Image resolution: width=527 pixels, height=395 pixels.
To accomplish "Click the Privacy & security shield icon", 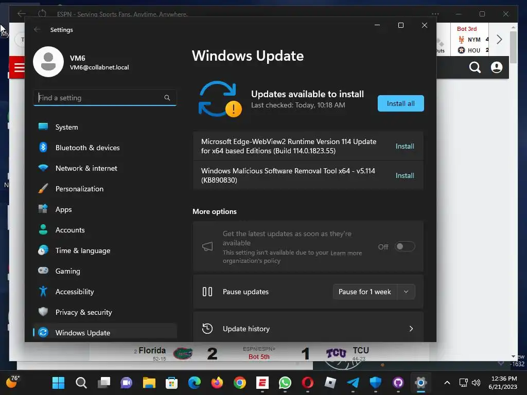I will pyautogui.click(x=43, y=312).
